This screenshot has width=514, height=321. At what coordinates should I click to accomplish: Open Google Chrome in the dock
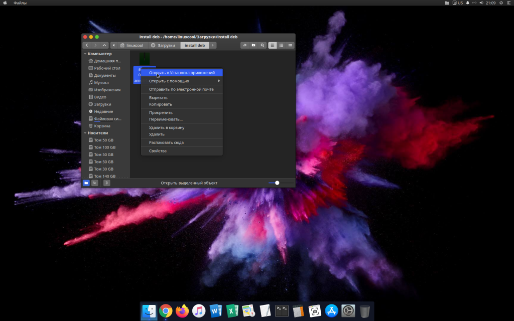click(x=166, y=311)
